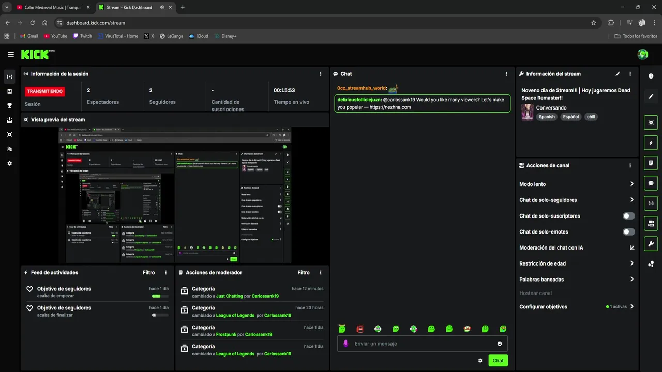662x372 pixels.
Task: Toggle Chat de solo-emotes switch
Action: (628, 232)
